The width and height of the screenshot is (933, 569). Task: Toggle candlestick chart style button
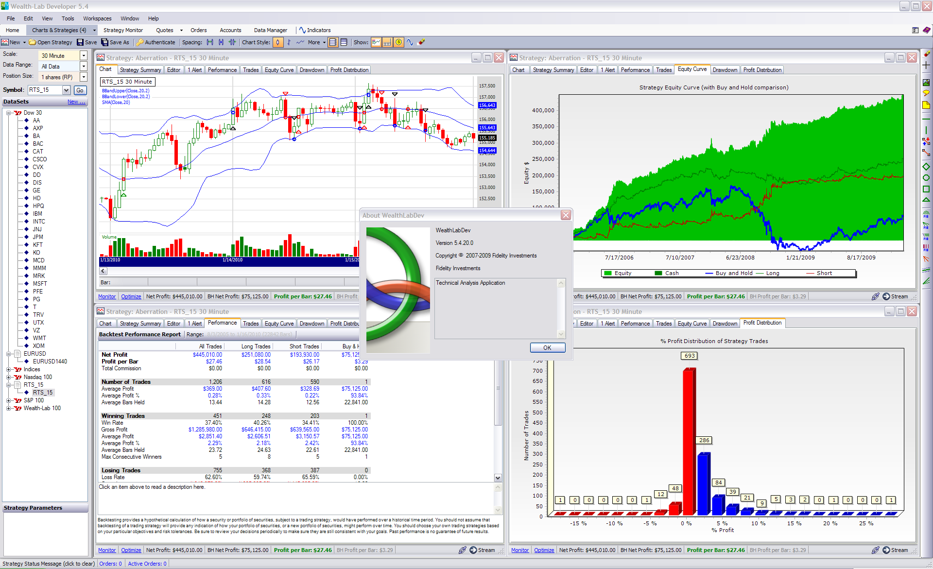pyautogui.click(x=278, y=42)
